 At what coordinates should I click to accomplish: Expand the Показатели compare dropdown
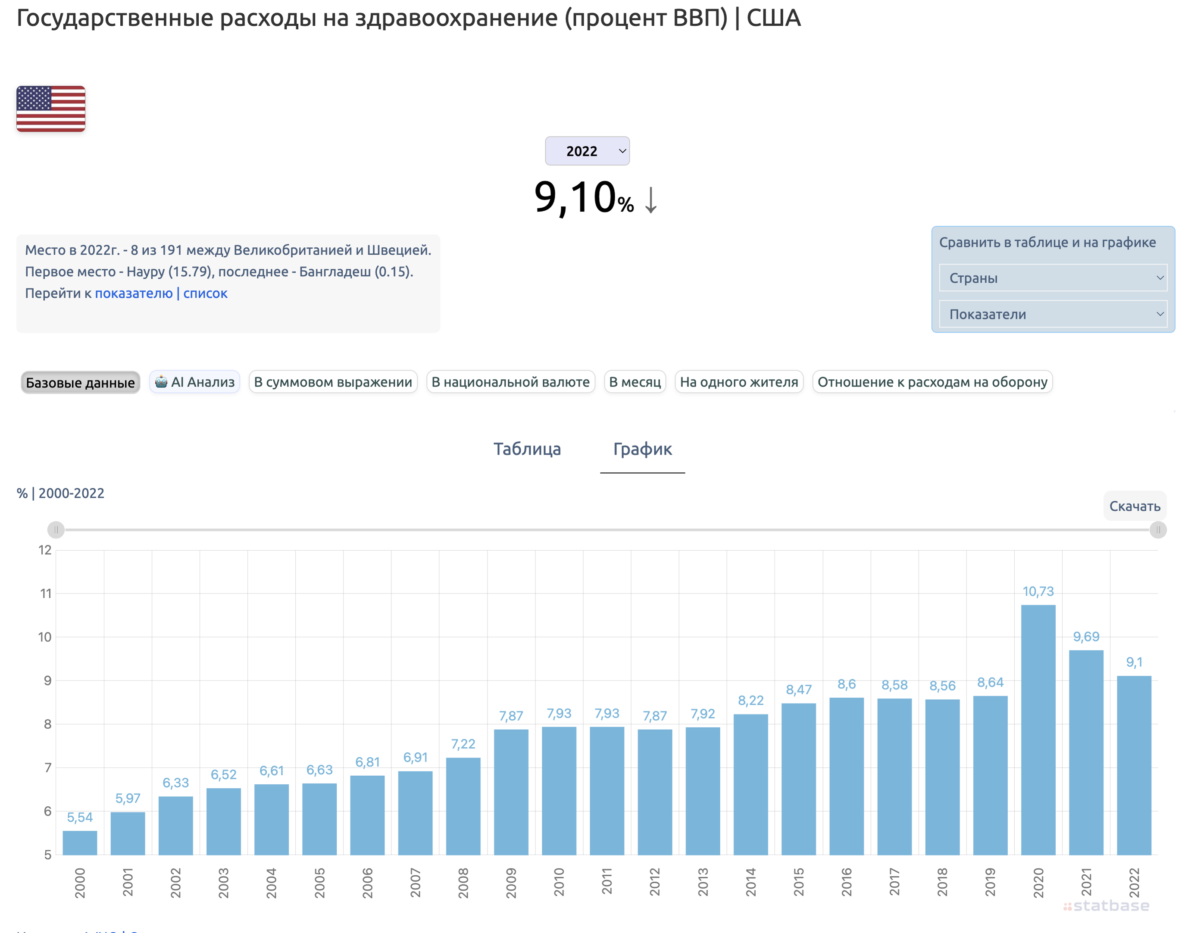click(x=1053, y=314)
